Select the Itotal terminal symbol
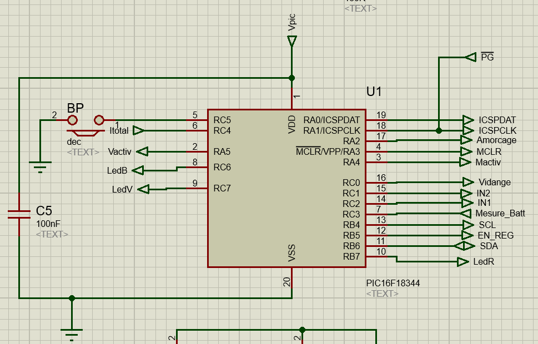538x344 pixels. [138, 130]
